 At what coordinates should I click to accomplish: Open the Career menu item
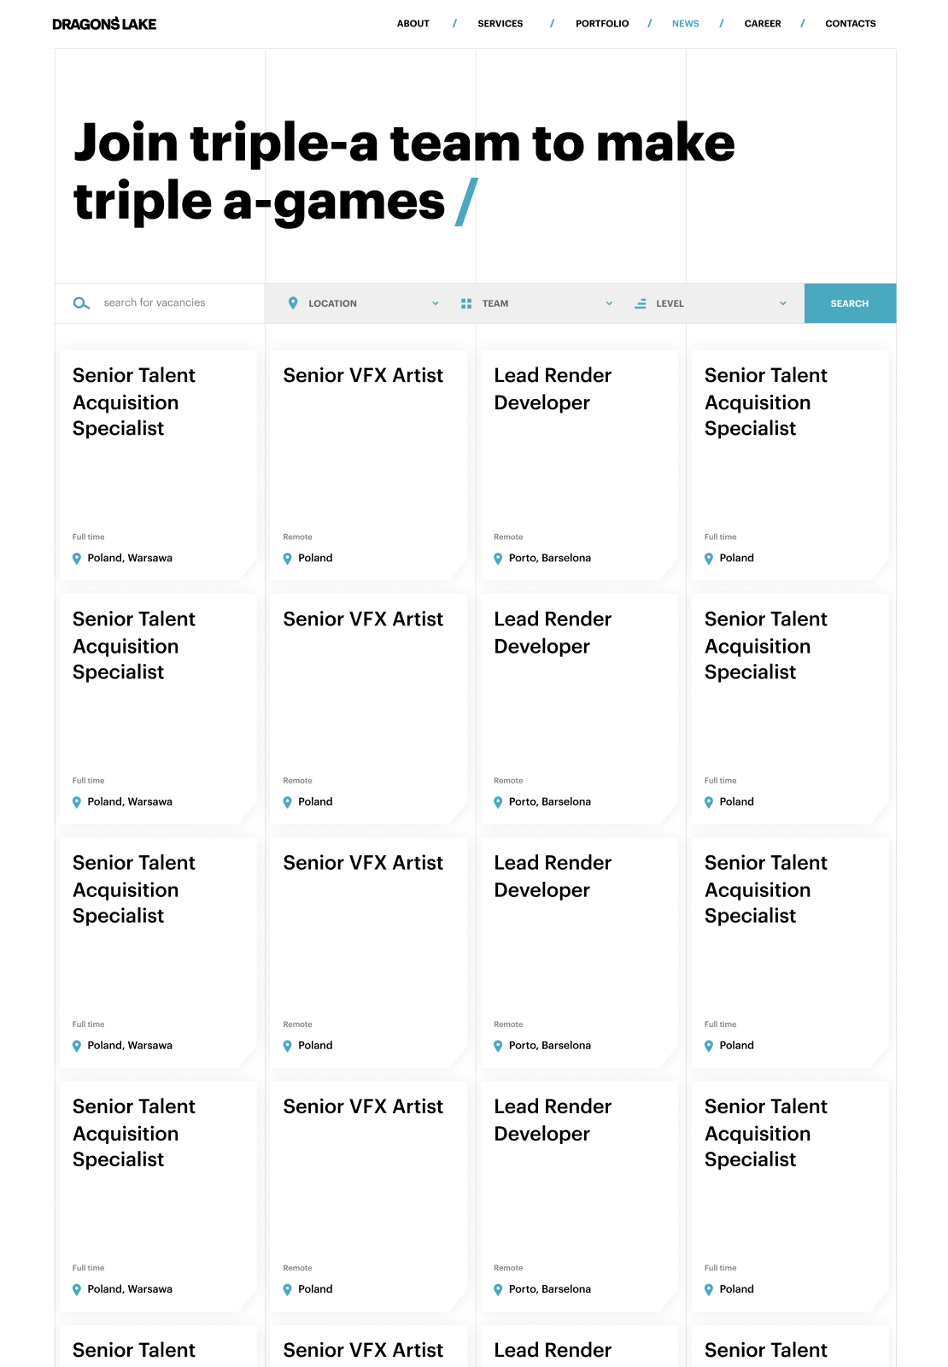(763, 24)
